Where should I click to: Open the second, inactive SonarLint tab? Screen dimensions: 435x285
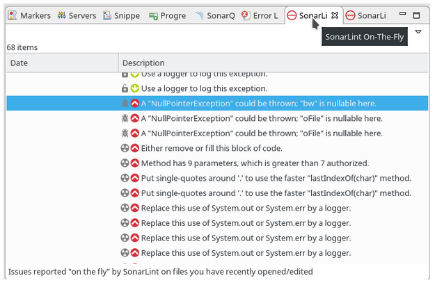point(366,15)
